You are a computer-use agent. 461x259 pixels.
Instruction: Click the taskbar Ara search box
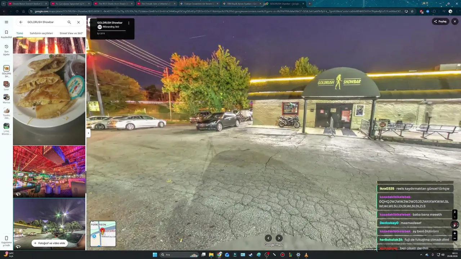click(179, 255)
